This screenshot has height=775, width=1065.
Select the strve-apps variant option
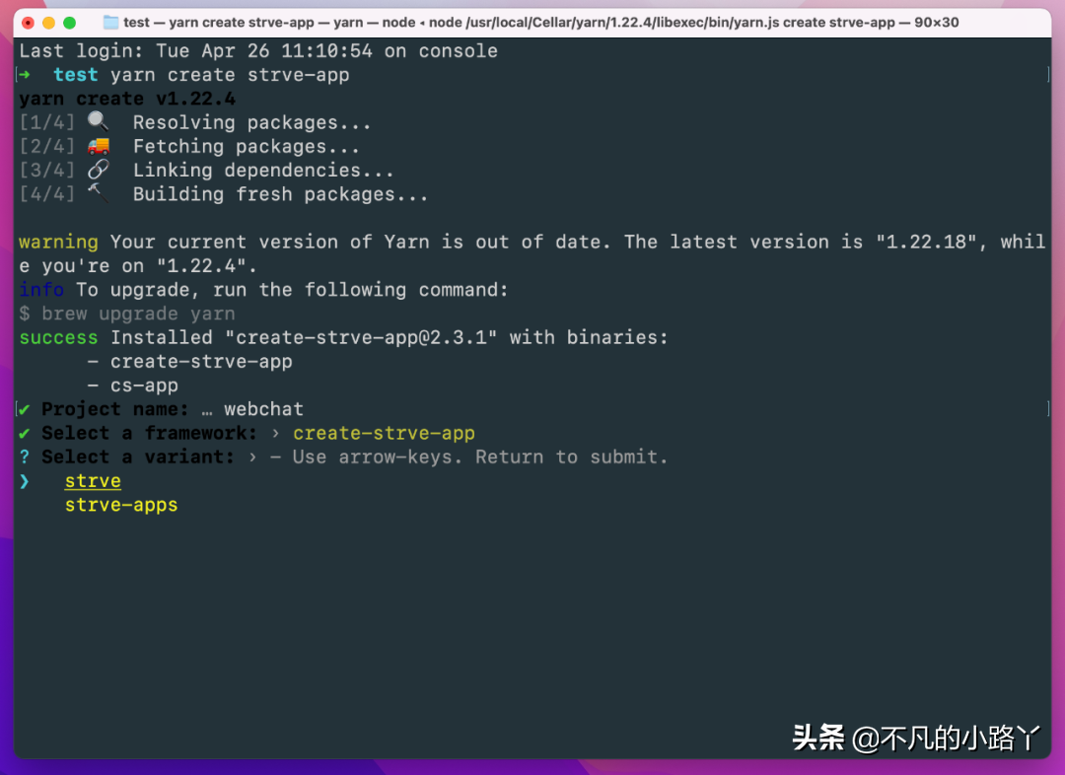click(120, 504)
